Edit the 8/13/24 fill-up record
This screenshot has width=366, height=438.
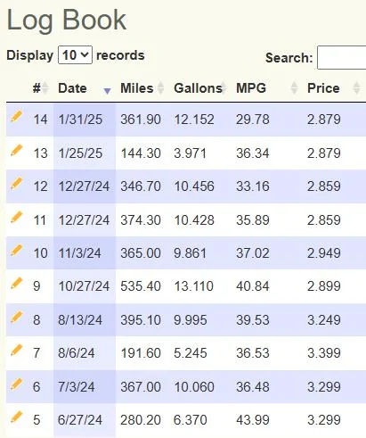(17, 317)
